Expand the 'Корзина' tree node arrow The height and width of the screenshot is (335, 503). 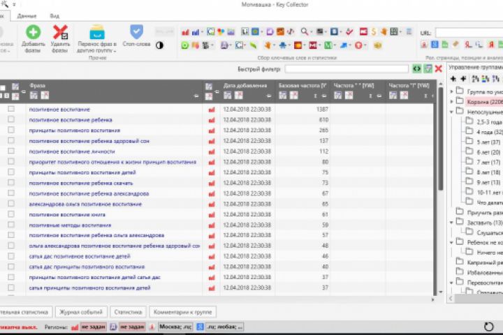click(452, 102)
